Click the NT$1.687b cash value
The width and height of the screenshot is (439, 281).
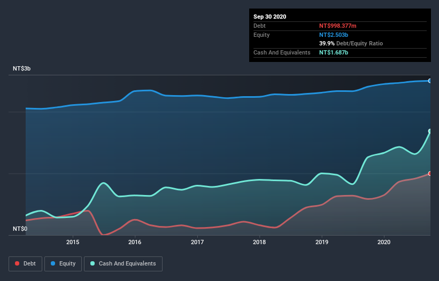pyautogui.click(x=334, y=52)
